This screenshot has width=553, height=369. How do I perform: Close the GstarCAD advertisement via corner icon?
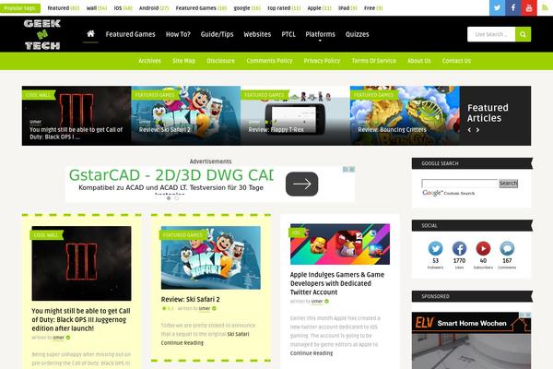point(352,170)
